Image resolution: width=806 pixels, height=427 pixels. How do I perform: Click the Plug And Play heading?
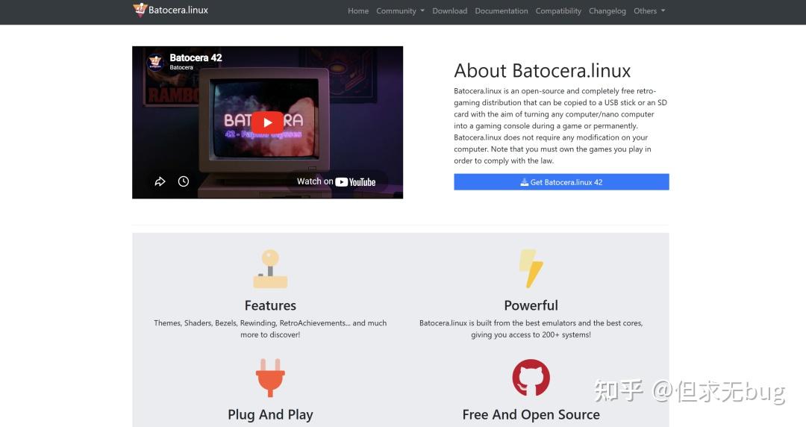270,414
